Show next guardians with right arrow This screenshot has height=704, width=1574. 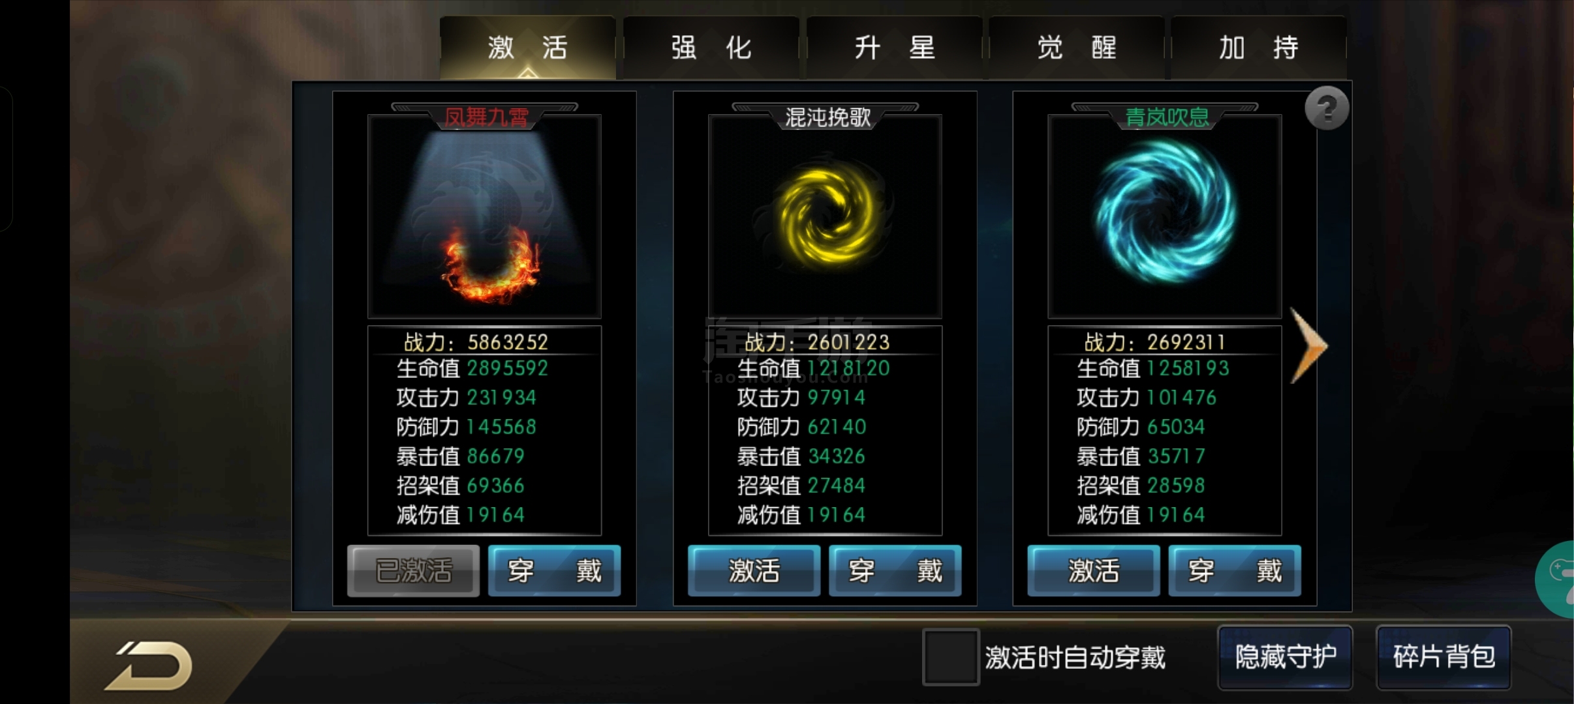click(x=1309, y=345)
